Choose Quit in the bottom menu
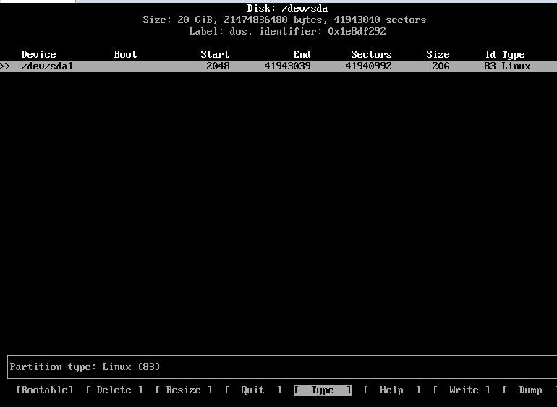The image size is (557, 407). click(253, 390)
